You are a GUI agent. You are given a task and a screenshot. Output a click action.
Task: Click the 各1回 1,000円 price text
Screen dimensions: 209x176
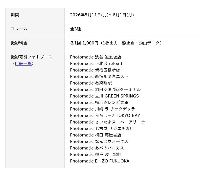84,43
